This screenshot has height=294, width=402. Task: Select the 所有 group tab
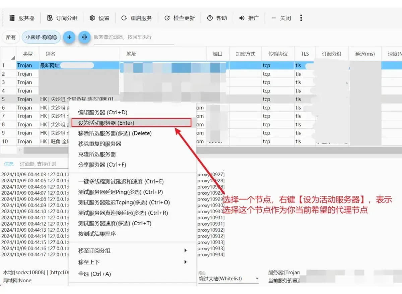pyautogui.click(x=11, y=37)
